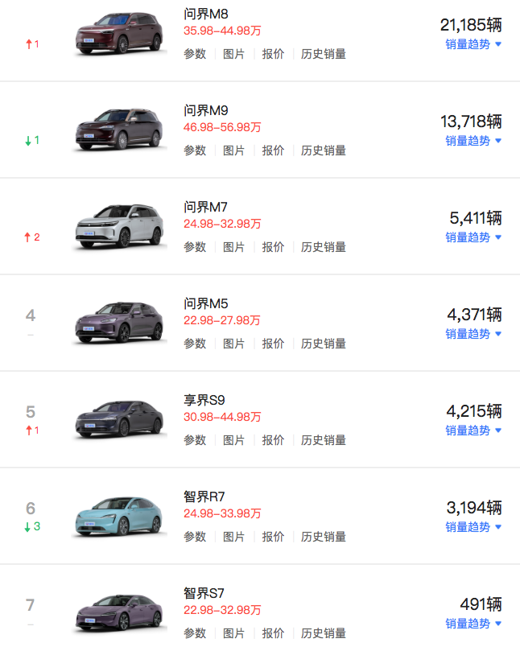Show 销量趋势 for 享界S9
The image size is (520, 651).
[x=473, y=431]
